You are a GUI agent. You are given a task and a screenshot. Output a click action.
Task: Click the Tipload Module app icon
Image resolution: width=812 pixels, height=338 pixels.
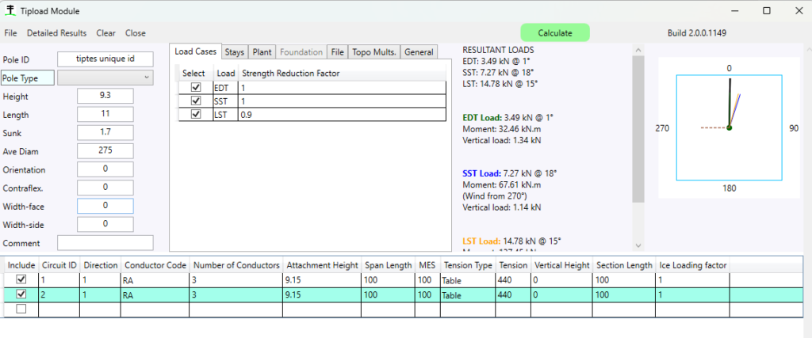[x=11, y=11]
